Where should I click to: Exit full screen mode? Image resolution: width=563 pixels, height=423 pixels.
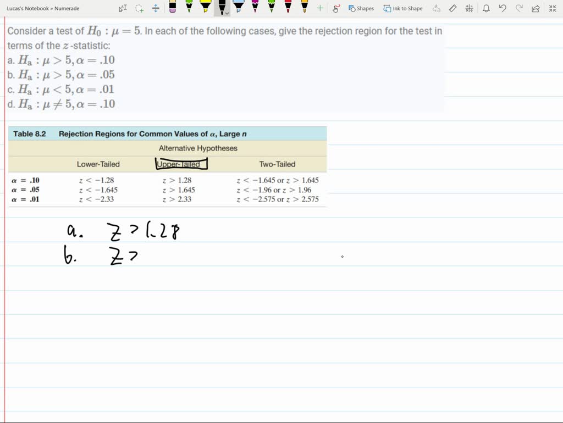[x=553, y=8]
